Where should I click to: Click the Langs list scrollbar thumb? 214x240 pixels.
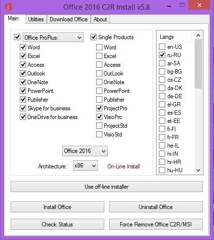pyautogui.click(x=198, y=64)
